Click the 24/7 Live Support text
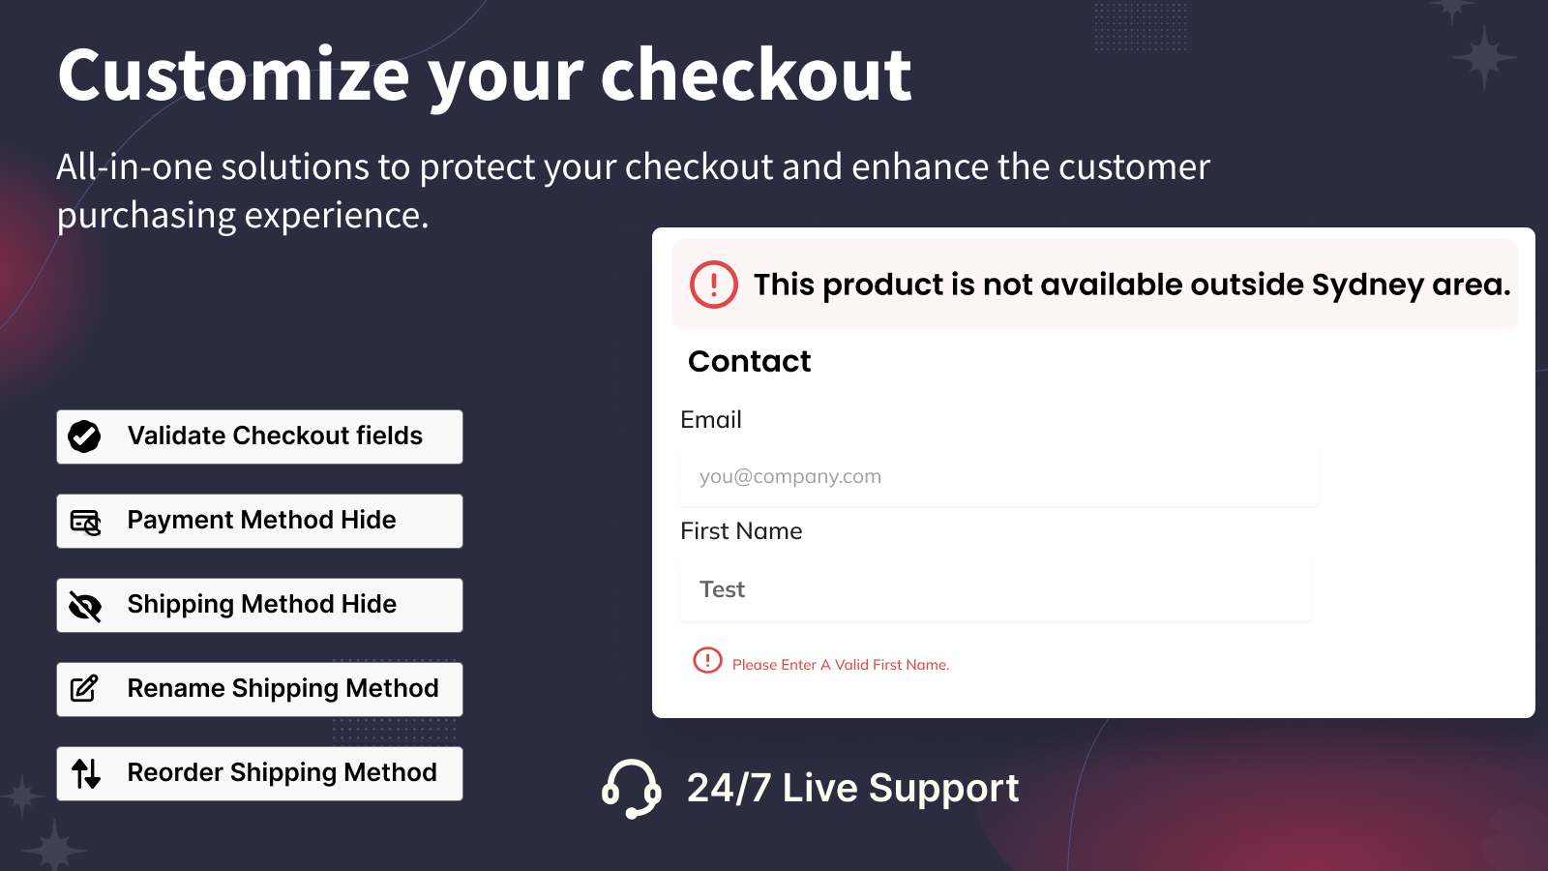Viewport: 1548px width, 871px height. tap(852, 789)
